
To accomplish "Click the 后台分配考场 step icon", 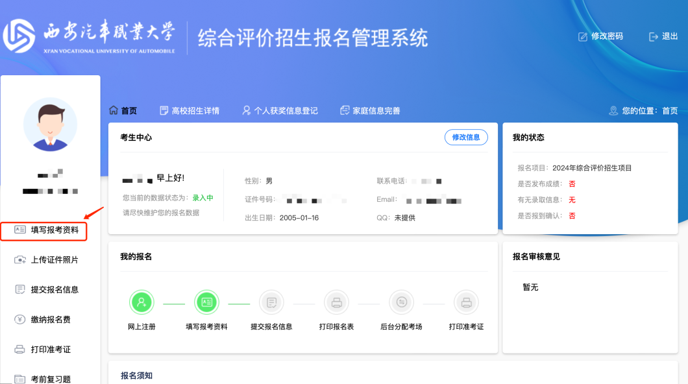I will pos(401,302).
